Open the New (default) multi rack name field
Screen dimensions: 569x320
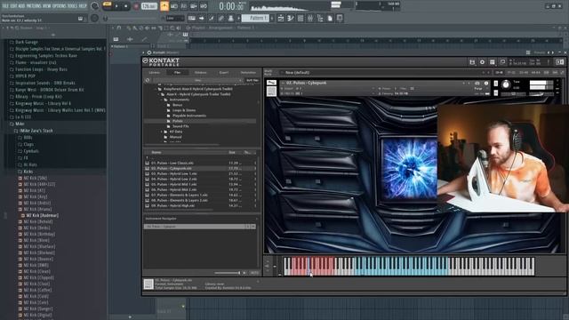381,73
